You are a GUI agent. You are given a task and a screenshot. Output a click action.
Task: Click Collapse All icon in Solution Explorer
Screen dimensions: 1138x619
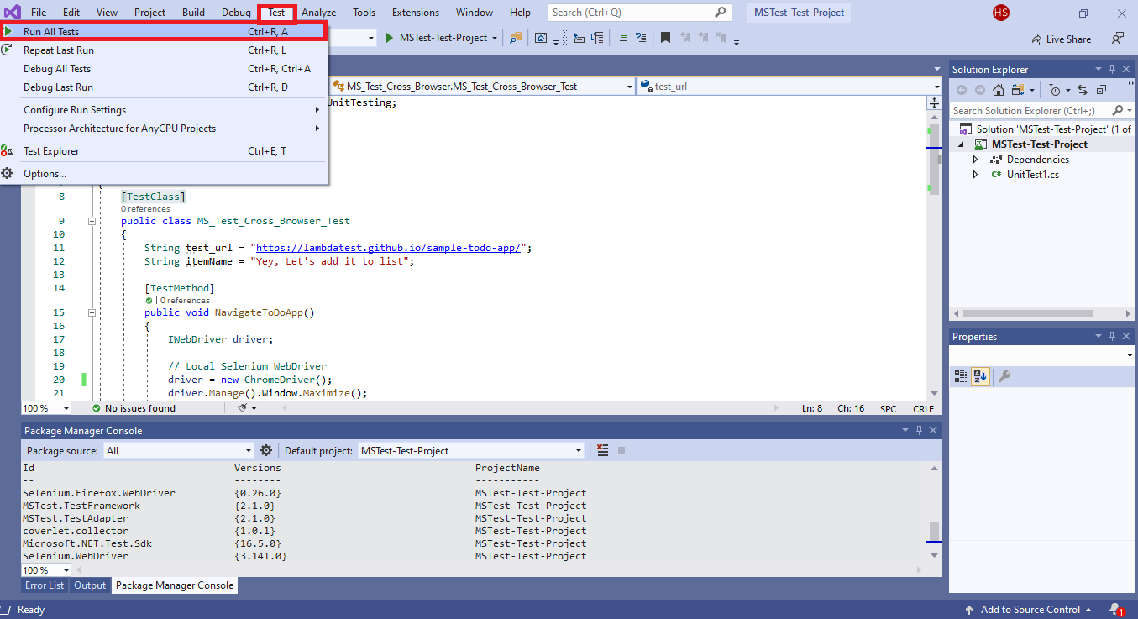point(1100,90)
